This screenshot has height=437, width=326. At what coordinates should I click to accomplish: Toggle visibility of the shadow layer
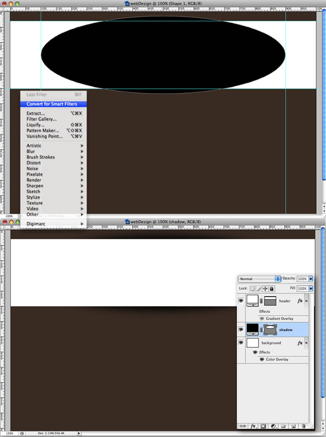pyautogui.click(x=241, y=329)
